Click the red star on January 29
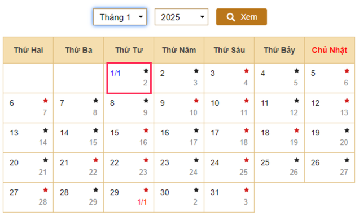359x217 pixels. pyautogui.click(x=146, y=190)
